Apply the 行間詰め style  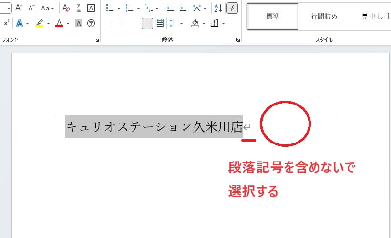[x=324, y=17]
